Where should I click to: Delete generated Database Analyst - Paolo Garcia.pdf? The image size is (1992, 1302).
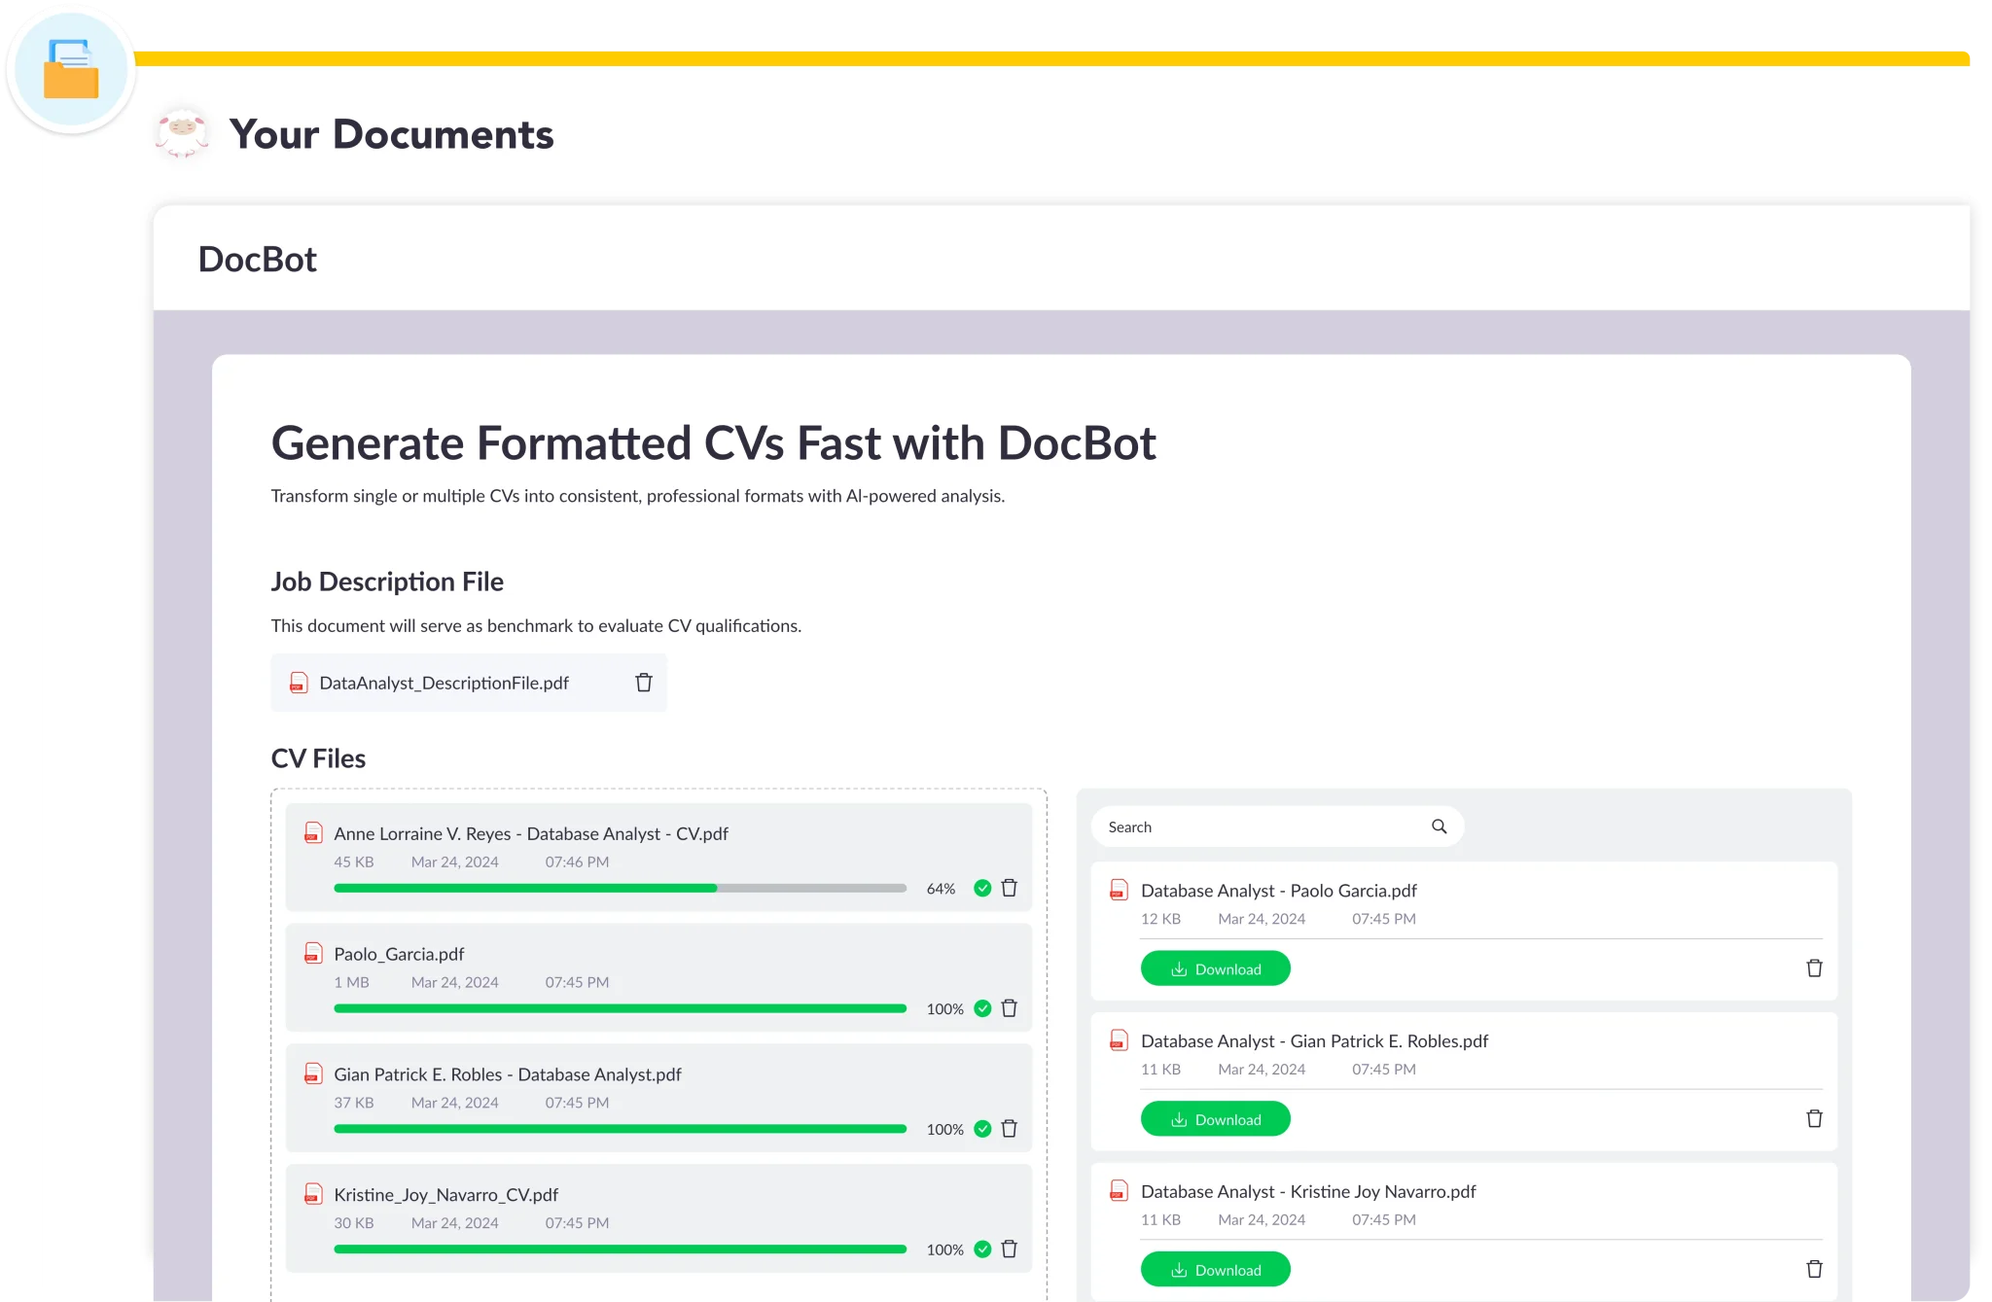(1814, 968)
